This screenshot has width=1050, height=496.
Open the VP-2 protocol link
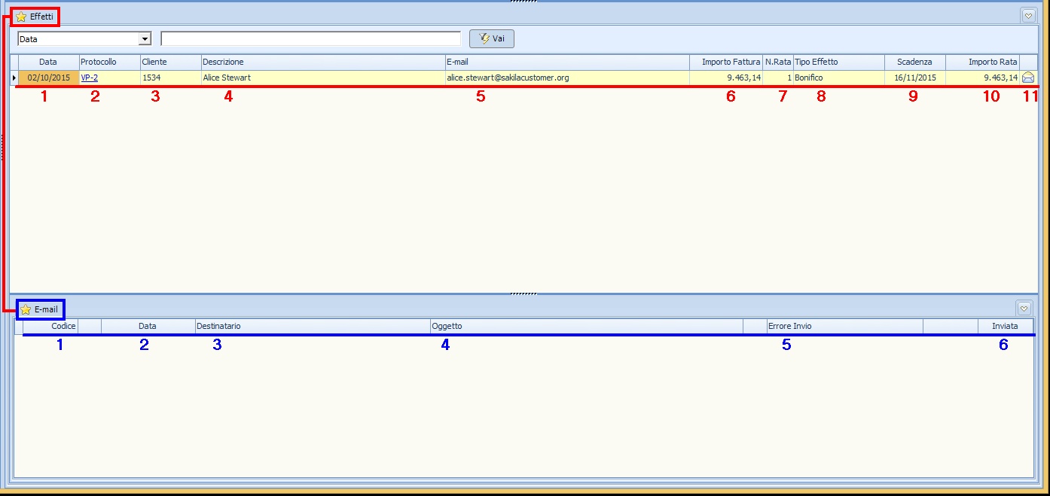click(89, 78)
